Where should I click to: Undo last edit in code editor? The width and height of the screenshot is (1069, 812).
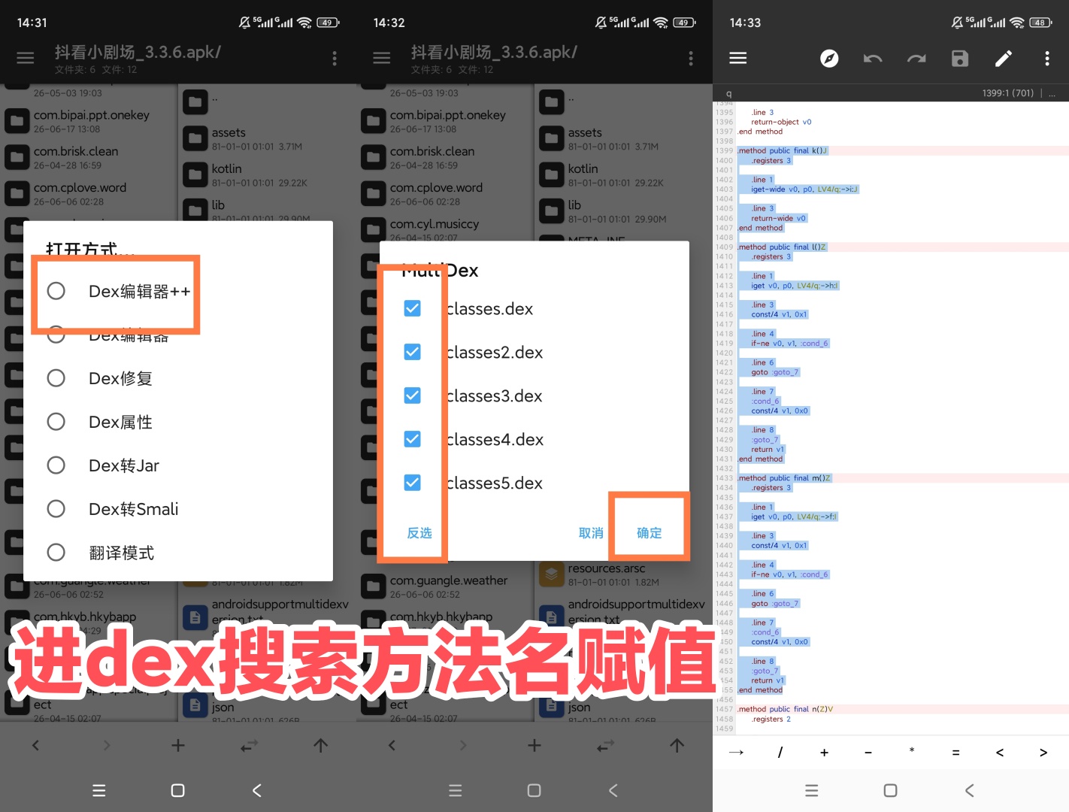(x=873, y=58)
